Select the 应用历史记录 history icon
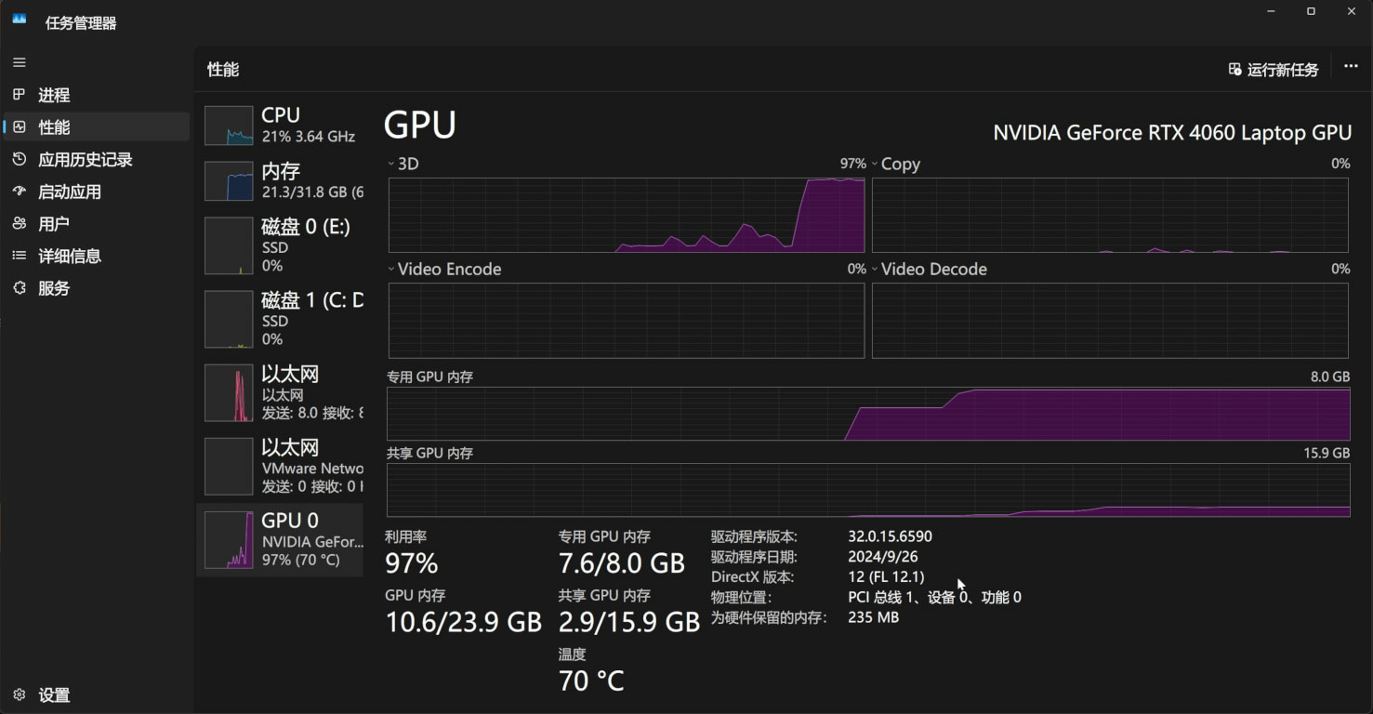Image resolution: width=1373 pixels, height=714 pixels. (20, 160)
